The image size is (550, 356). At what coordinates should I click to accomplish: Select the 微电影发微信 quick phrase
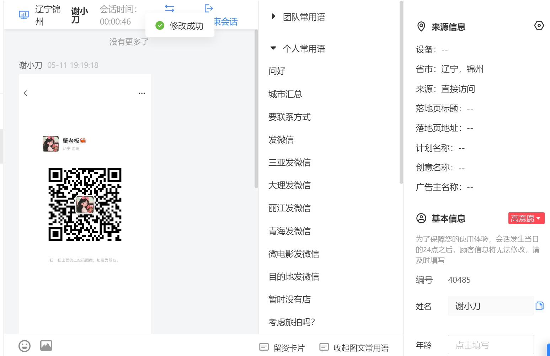[x=294, y=254]
